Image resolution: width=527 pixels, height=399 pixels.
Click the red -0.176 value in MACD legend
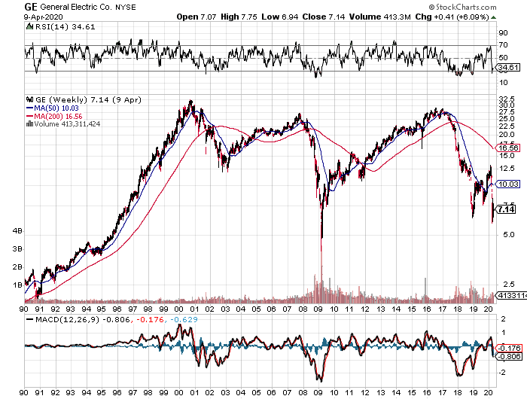[149, 319]
